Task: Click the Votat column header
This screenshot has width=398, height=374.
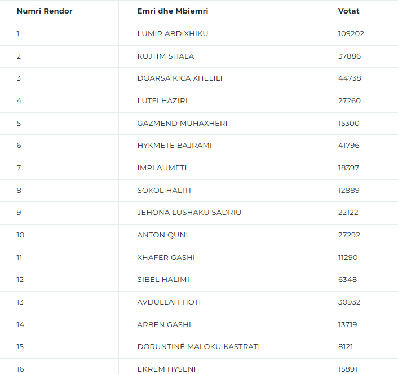Action: click(x=348, y=11)
